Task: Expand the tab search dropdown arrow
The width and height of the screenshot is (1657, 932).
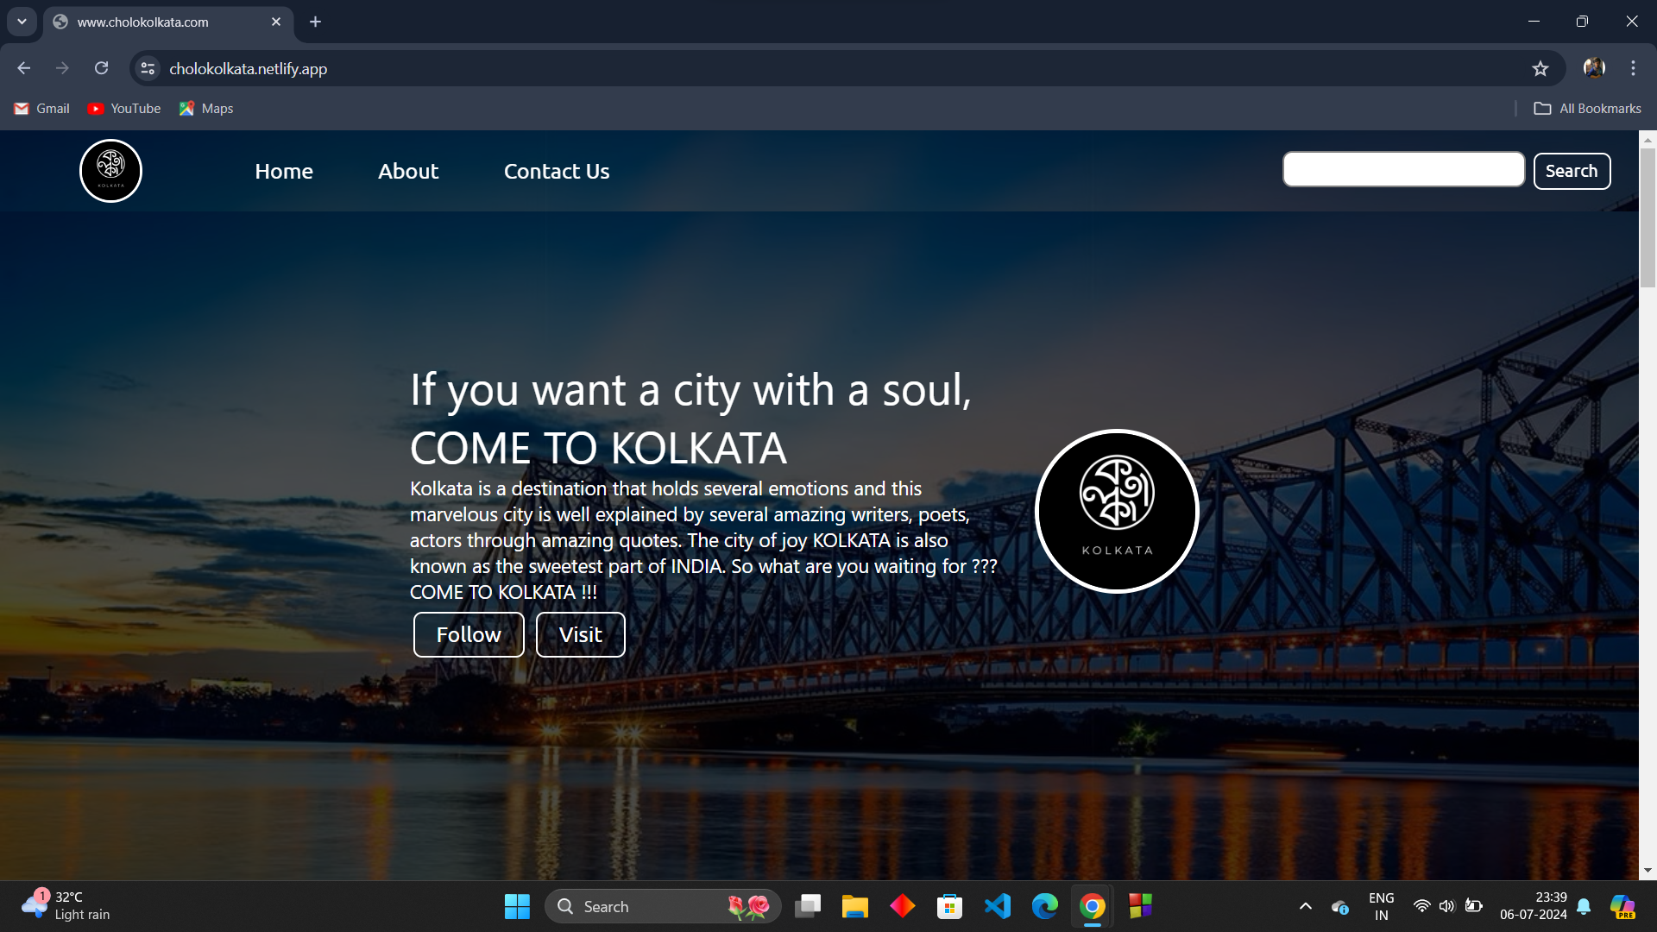Action: coord(22,21)
